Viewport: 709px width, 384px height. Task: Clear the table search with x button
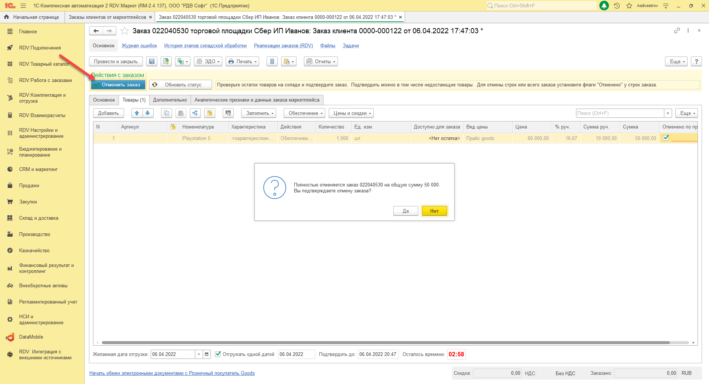pyautogui.click(x=668, y=113)
